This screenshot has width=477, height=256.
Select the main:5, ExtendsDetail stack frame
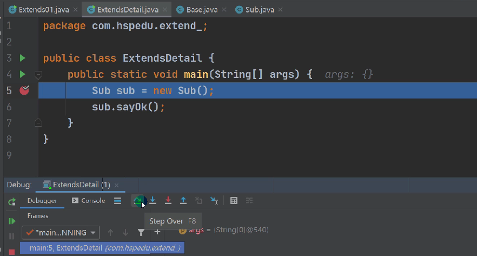click(102, 248)
